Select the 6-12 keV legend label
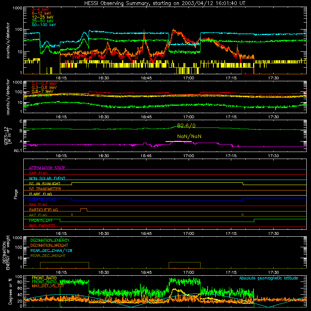This screenshot has height=311, width=311. click(x=42, y=13)
